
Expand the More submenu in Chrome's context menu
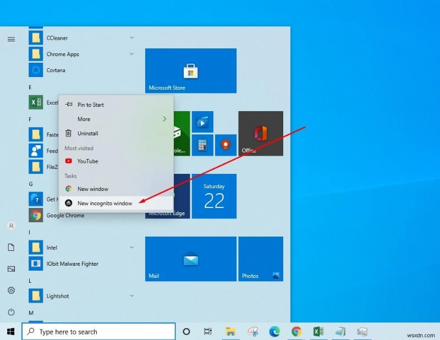[x=84, y=119]
